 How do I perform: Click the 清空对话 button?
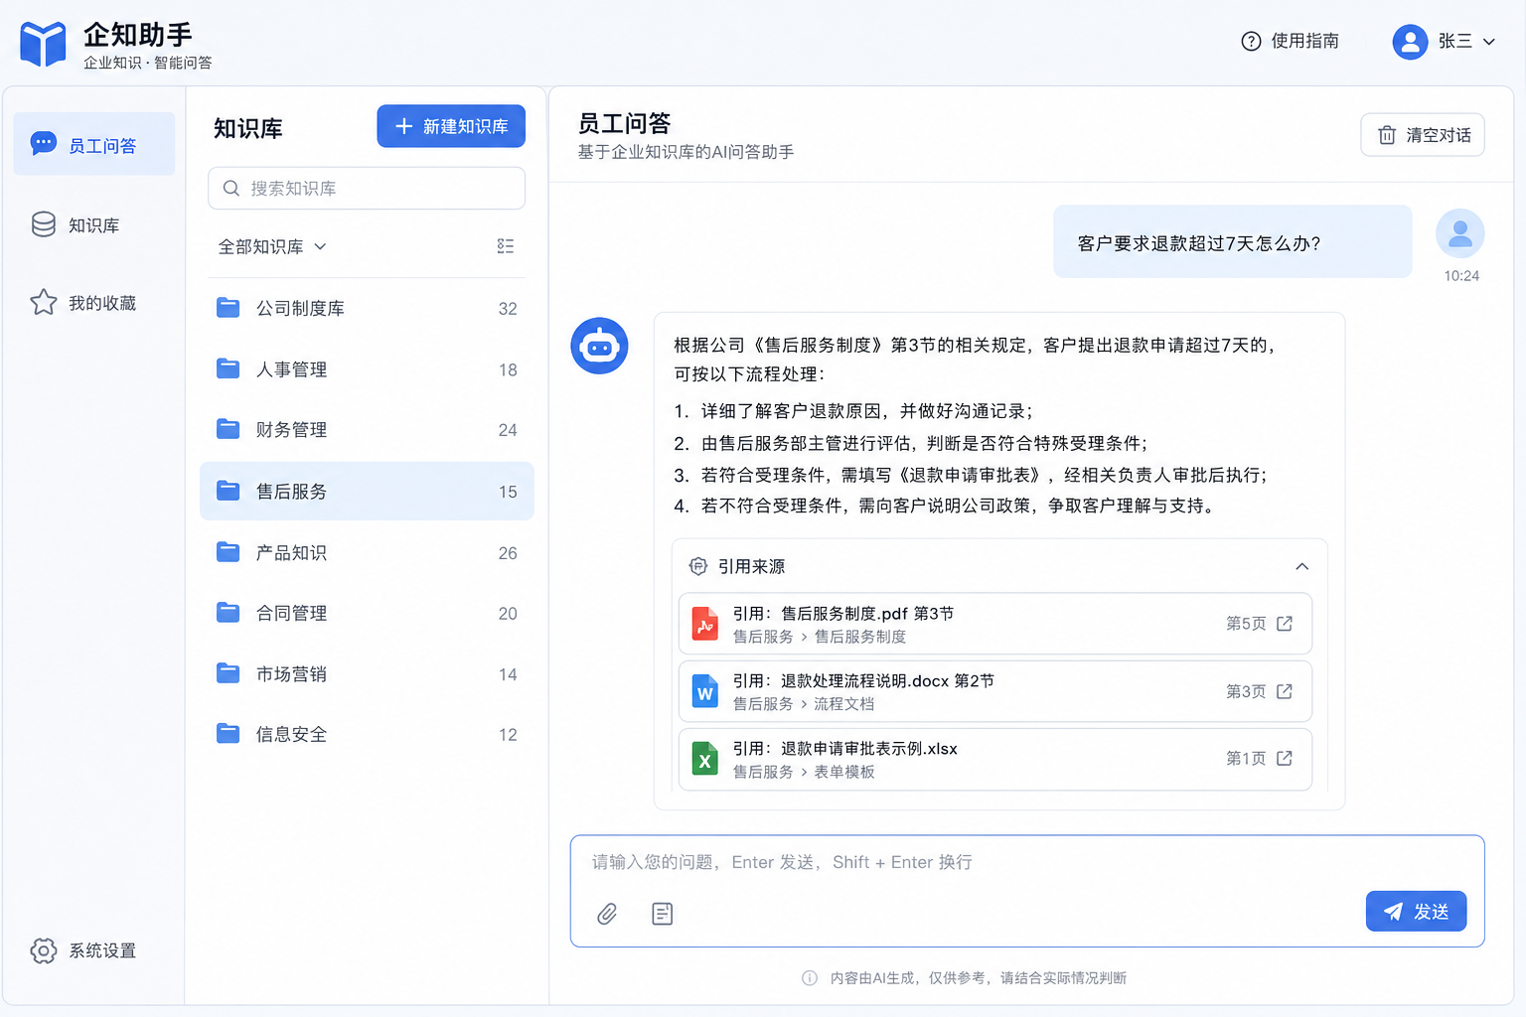coord(1423,135)
